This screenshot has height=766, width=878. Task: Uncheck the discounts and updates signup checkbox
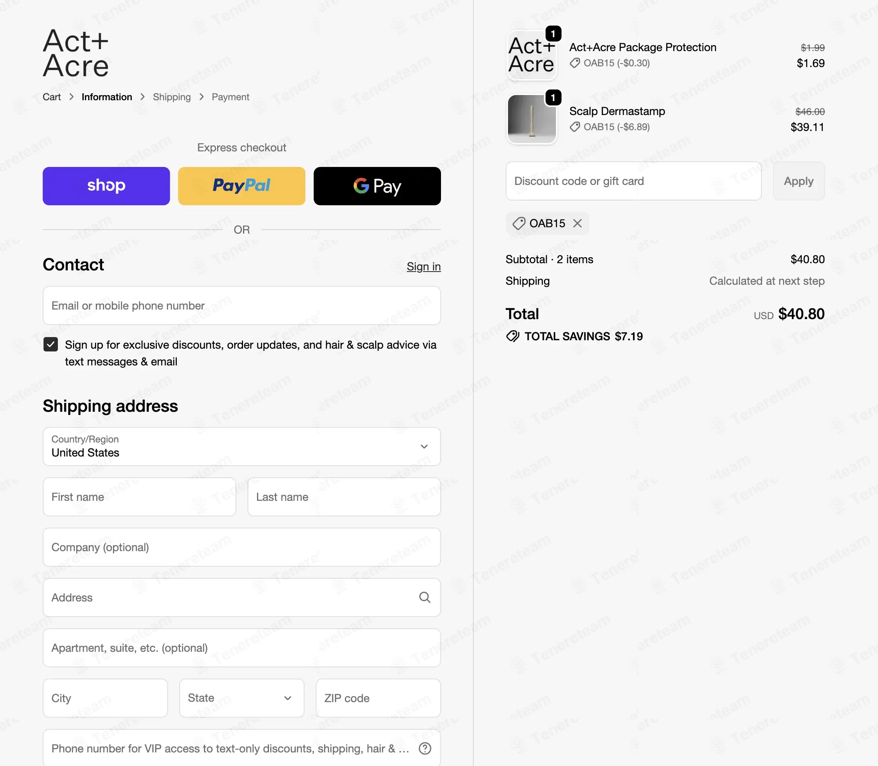51,344
